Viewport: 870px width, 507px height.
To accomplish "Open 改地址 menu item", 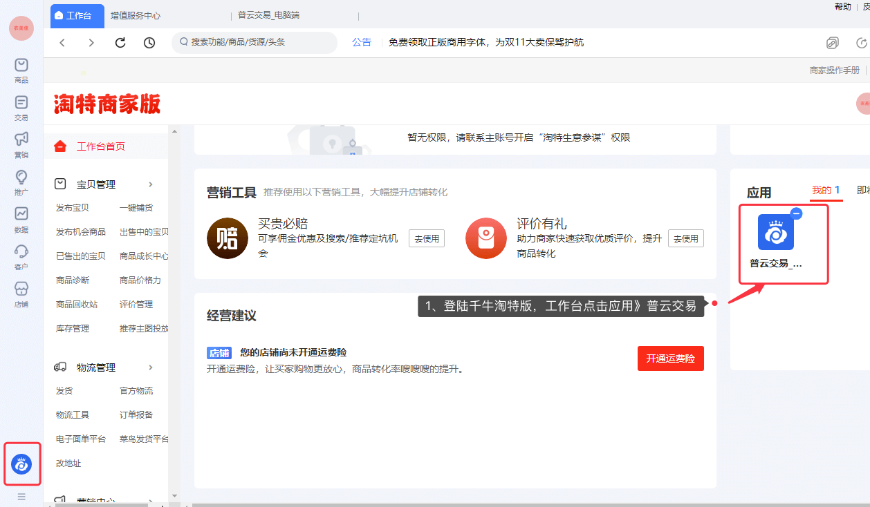I will click(x=68, y=463).
